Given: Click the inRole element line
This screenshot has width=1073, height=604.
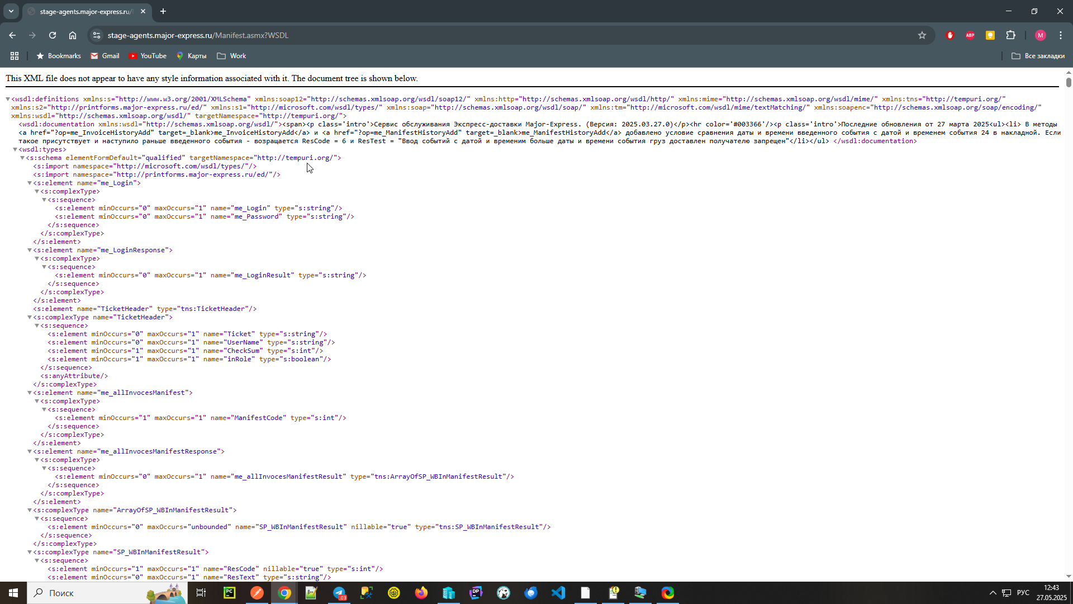Looking at the screenshot, I should point(189,359).
